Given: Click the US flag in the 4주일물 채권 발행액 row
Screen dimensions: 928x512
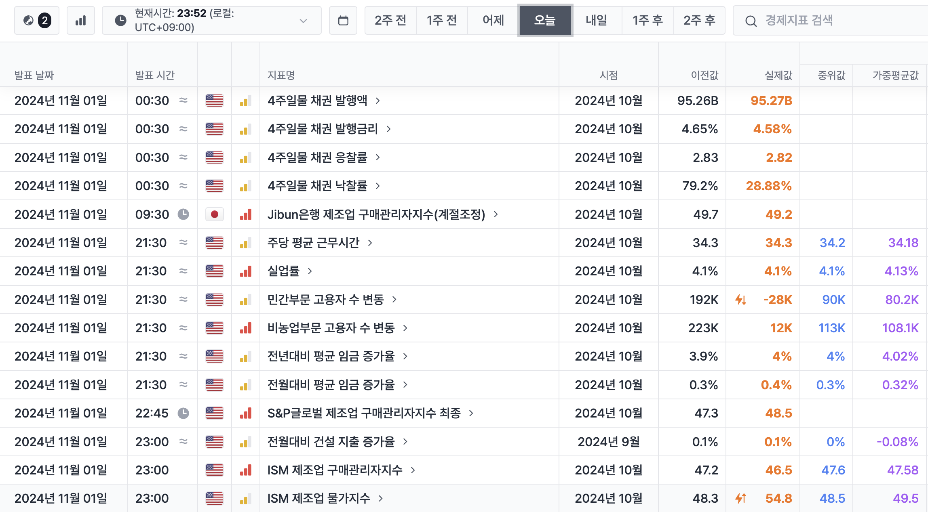Looking at the screenshot, I should [214, 101].
